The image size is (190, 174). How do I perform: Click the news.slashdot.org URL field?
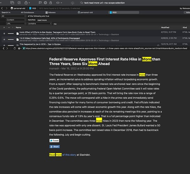pos(106,48)
